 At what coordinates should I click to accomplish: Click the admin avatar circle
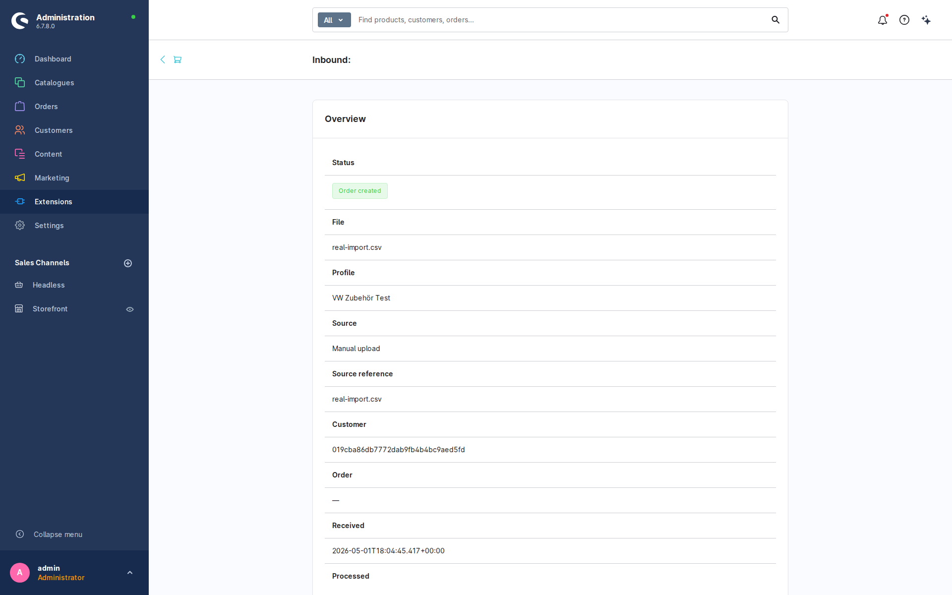click(x=20, y=573)
